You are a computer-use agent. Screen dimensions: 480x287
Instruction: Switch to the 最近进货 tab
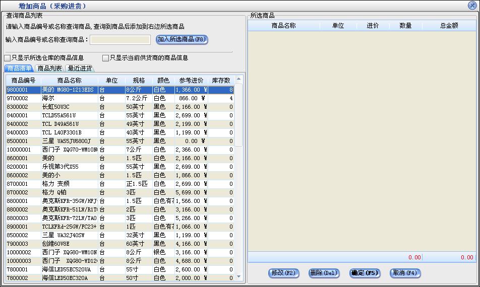(80, 68)
